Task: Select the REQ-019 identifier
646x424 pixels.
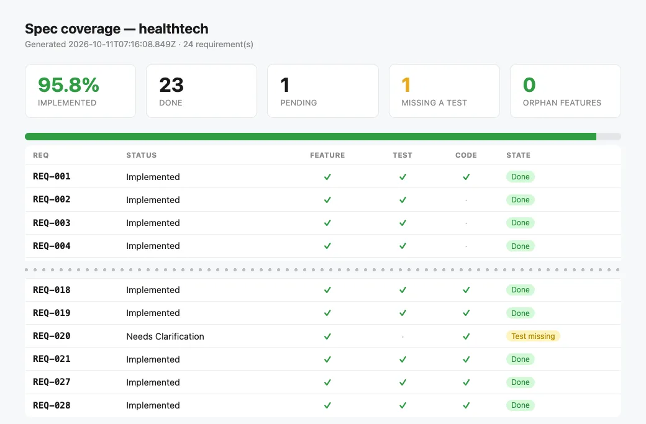Action: 52,313
